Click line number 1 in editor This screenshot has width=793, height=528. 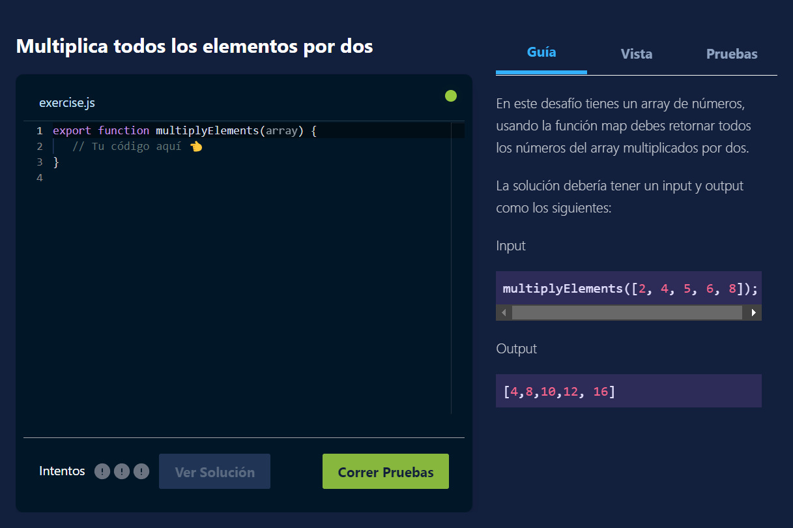pos(40,130)
